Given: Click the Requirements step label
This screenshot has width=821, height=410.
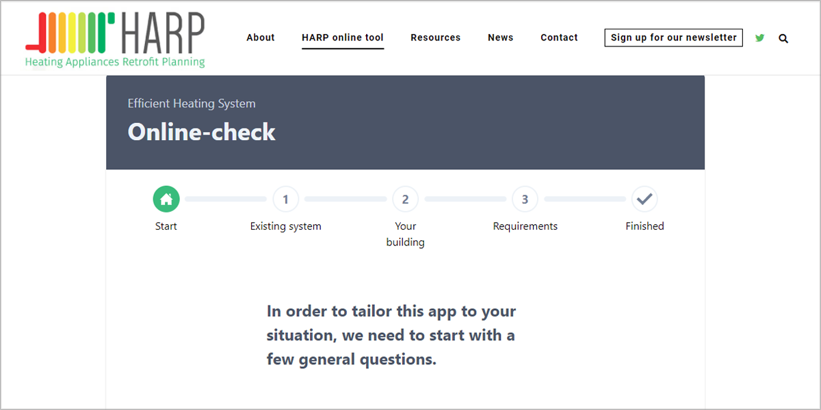Looking at the screenshot, I should coord(525,225).
